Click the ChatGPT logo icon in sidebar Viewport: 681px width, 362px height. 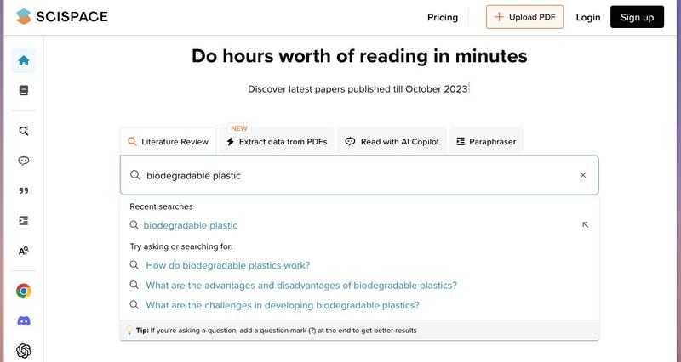pos(24,350)
